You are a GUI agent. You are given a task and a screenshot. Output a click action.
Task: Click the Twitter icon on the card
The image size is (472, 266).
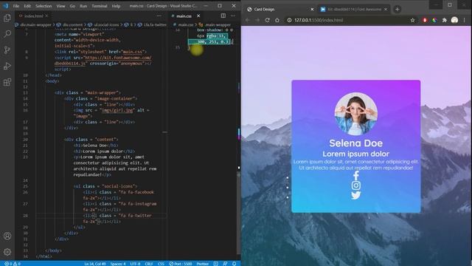click(x=355, y=195)
